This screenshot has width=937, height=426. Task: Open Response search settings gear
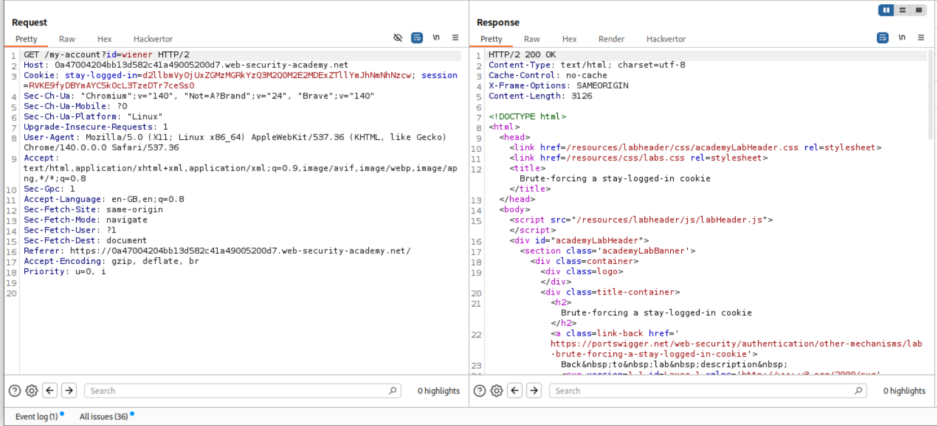tap(497, 391)
